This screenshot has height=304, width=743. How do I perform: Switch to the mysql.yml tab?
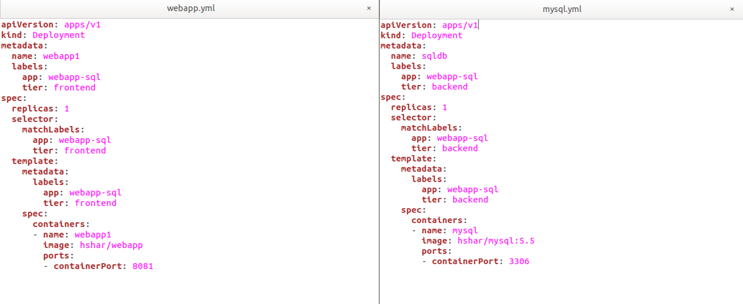(562, 9)
